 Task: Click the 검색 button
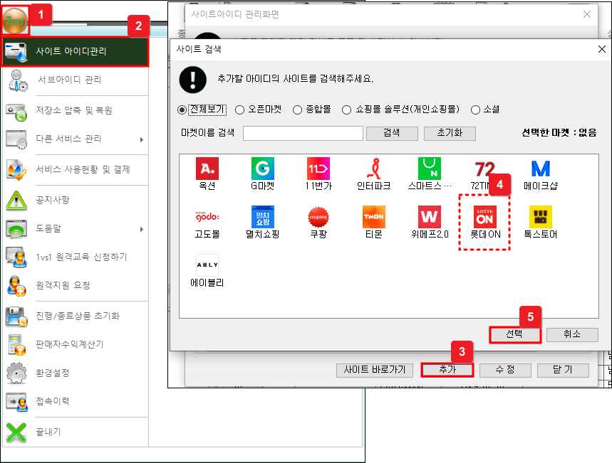coord(392,133)
